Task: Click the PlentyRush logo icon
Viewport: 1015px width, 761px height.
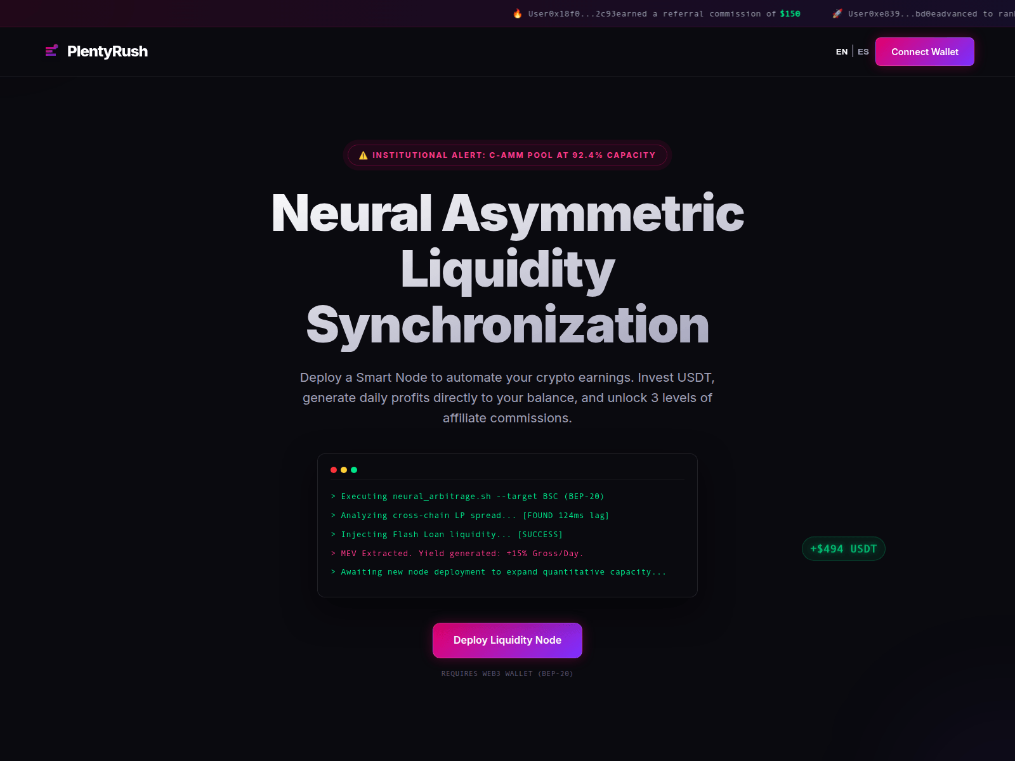Action: pos(52,51)
